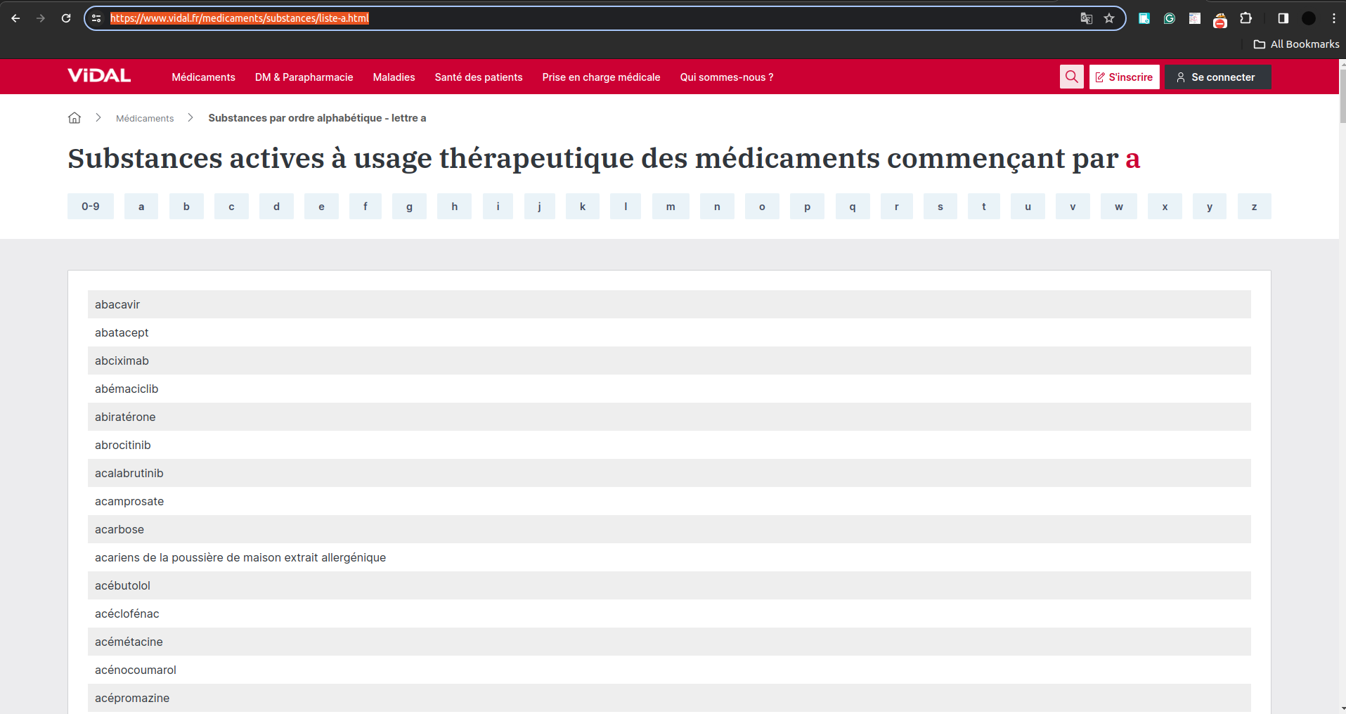Select letter w filter
The height and width of the screenshot is (714, 1346).
tap(1119, 207)
